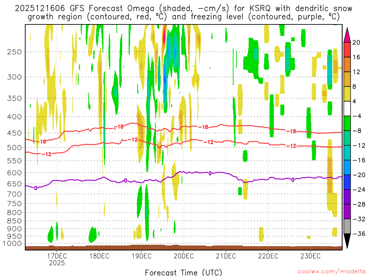Click the 17DEC 2025 time axis label

(57, 259)
